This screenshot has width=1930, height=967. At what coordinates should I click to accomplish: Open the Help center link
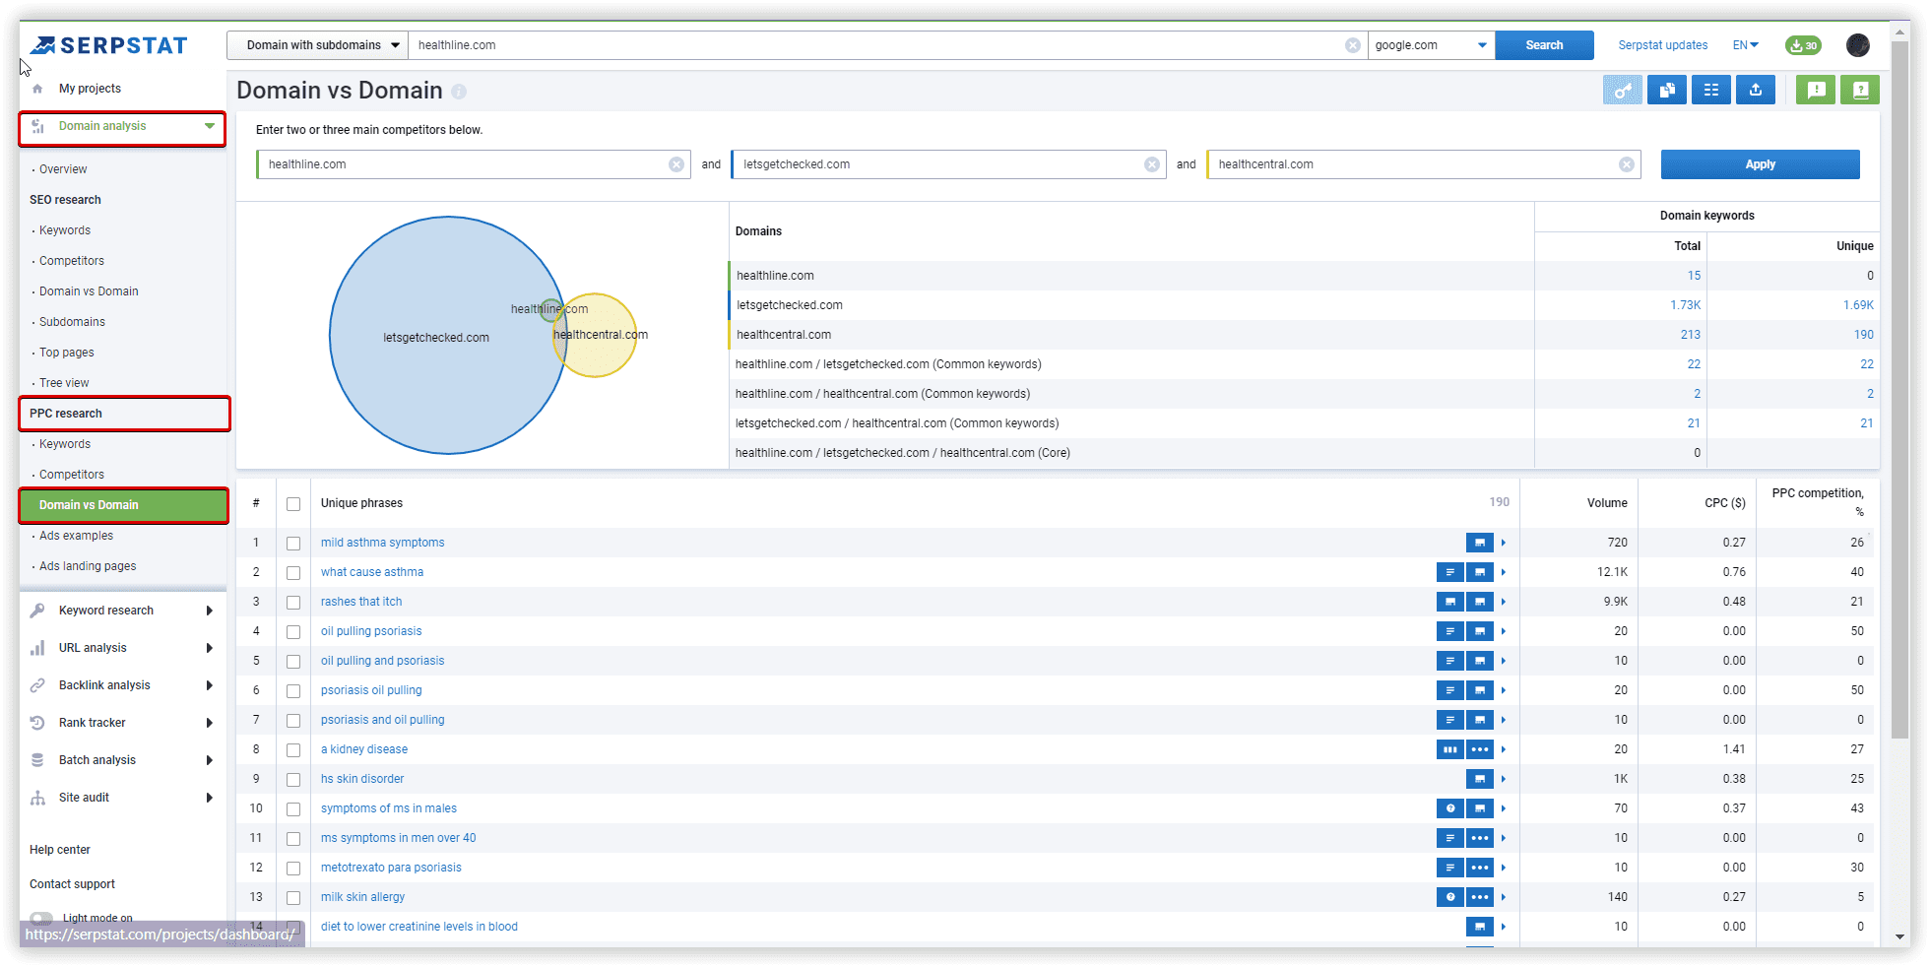coord(60,850)
